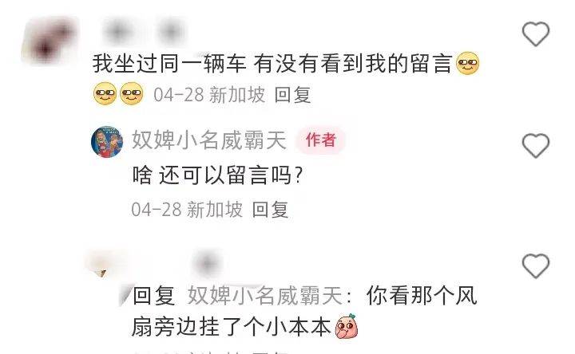The image size is (575, 354).
Task: Click 回复 under the first comment
Action: tap(292, 95)
